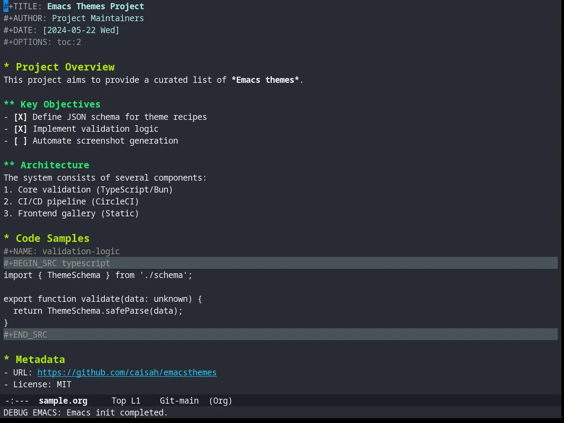Viewport: 564px width, 423px height.
Task: Click 'return ThemeSchema.safeParse(data);' line
Action: coord(98,311)
